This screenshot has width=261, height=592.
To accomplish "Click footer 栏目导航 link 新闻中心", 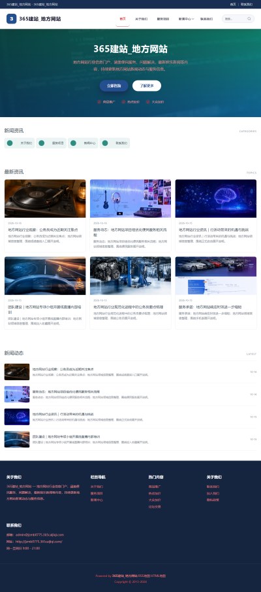I will tap(97, 500).
